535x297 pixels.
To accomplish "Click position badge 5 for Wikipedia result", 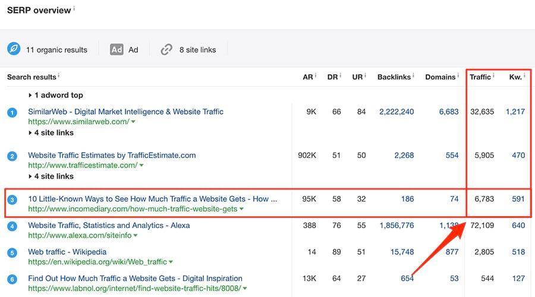I will [x=12, y=252].
